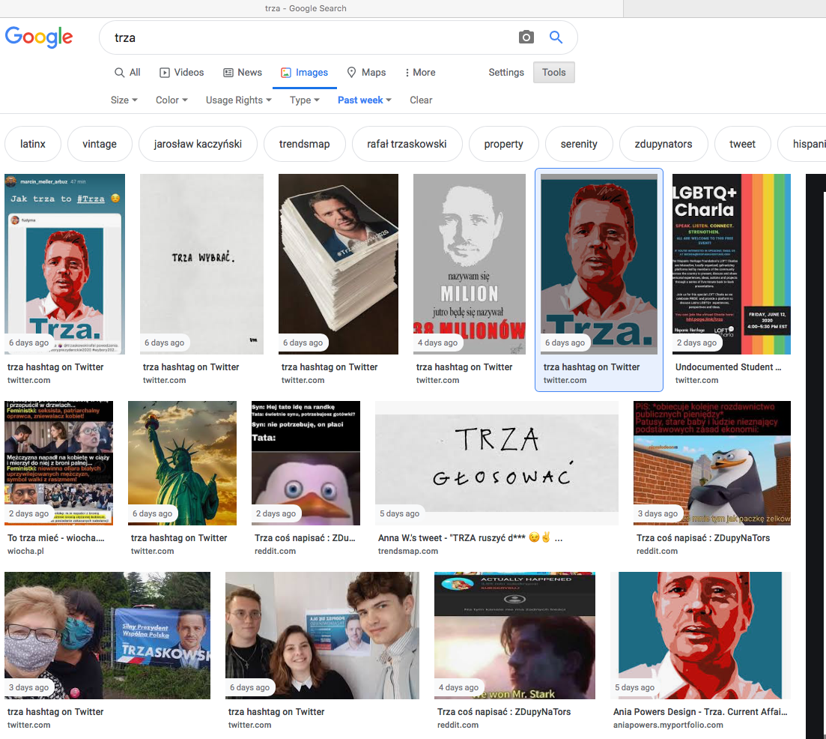Image resolution: width=826 pixels, height=739 pixels.
Task: Expand the Usage Rights dropdown
Action: 239,100
